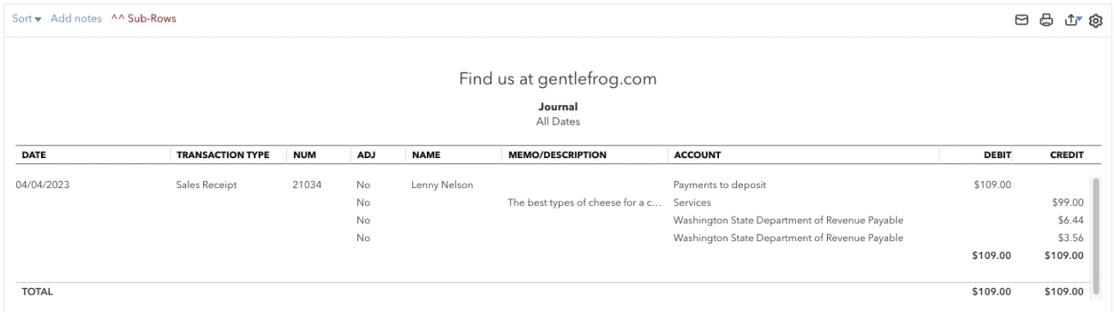Click the NUM column header

click(305, 156)
